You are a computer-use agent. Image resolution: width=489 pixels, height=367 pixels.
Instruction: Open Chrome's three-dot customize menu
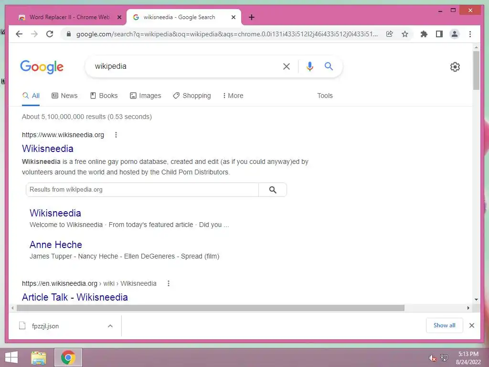tap(470, 34)
